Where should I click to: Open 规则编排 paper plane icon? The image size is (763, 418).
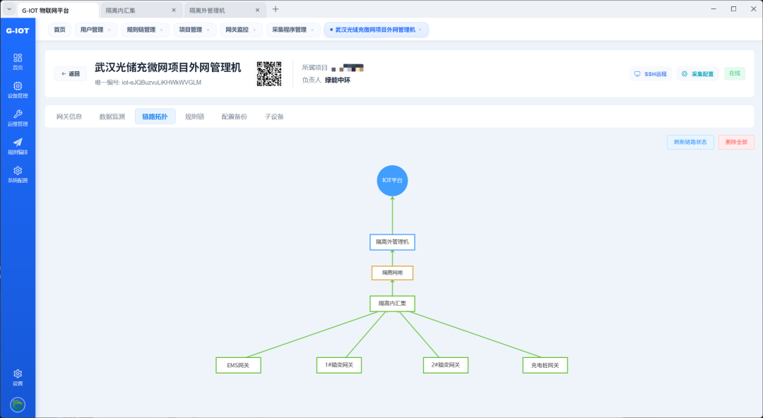coord(18,146)
